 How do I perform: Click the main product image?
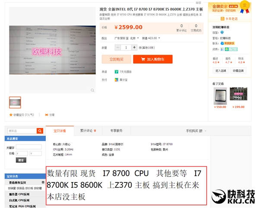coord(52,50)
